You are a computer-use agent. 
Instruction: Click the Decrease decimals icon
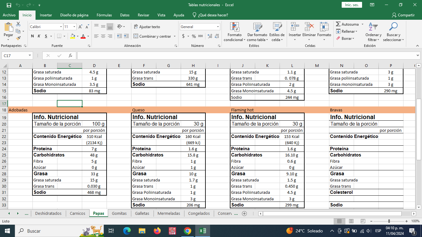[217, 36]
